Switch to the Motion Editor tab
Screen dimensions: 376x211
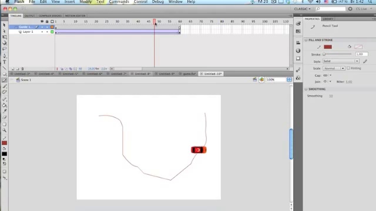(75, 16)
